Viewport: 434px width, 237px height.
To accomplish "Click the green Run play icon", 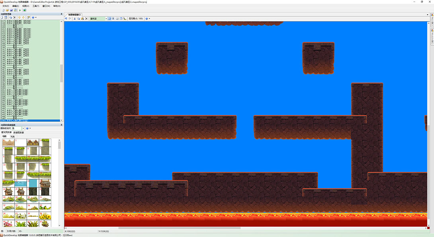I will pyautogui.click(x=20, y=10).
